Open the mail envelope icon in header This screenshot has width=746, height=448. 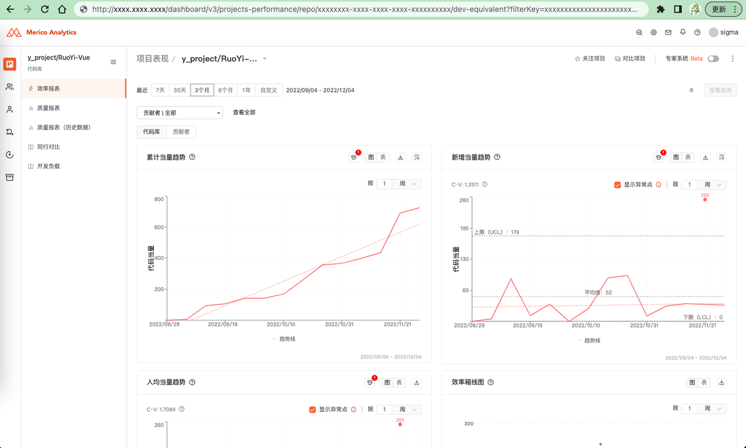click(x=668, y=33)
